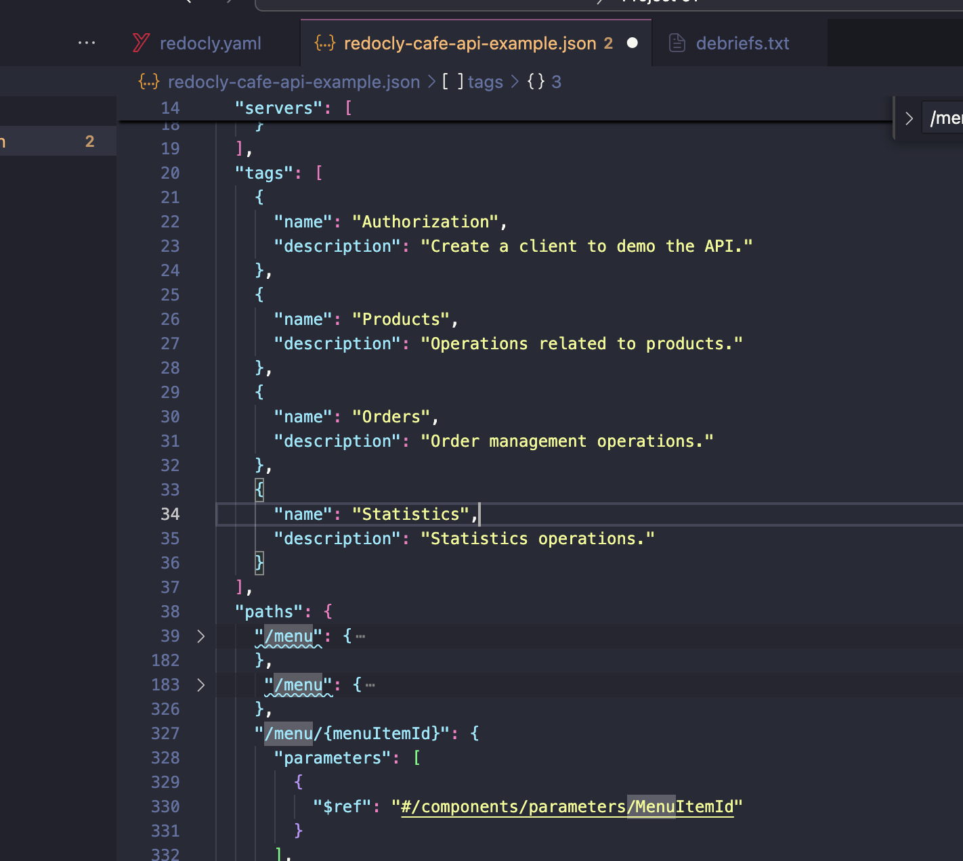Image resolution: width=963 pixels, height=861 pixels.
Task: Click the collapsed ellipsis after /menu on line 39
Action: [360, 636]
